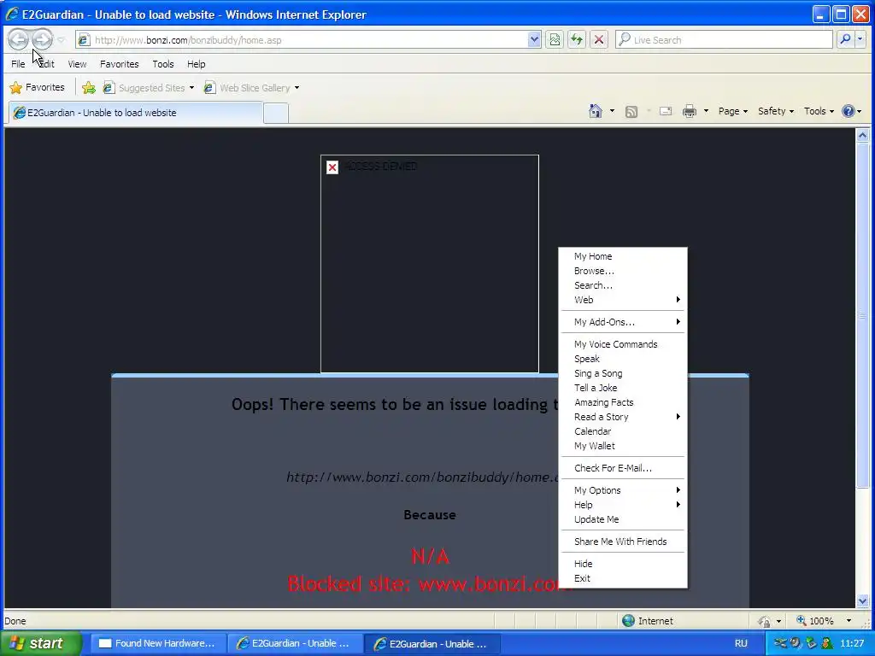Open the Safety command bar menu
This screenshot has height=656, width=875.
(x=776, y=111)
